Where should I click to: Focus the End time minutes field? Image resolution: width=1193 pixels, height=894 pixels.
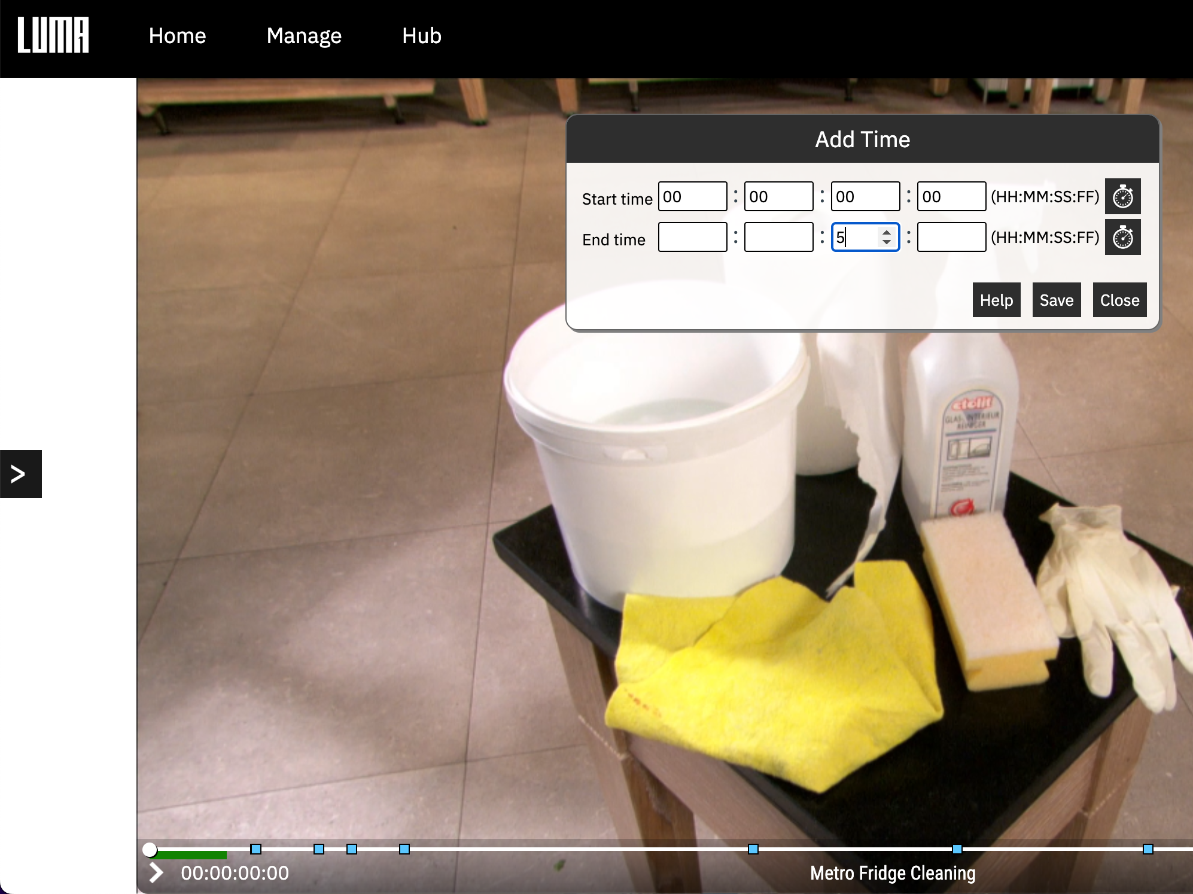pos(778,238)
